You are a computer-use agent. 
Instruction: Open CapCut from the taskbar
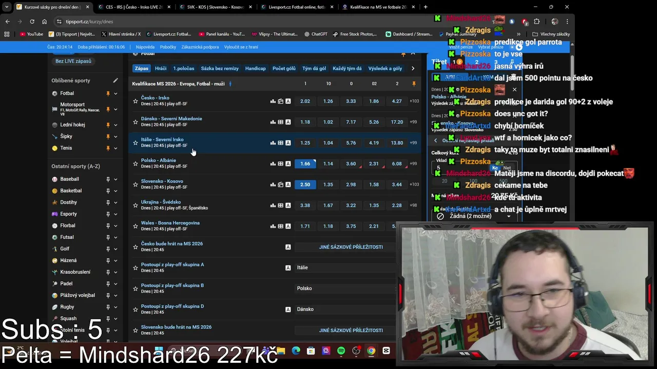pos(386,351)
